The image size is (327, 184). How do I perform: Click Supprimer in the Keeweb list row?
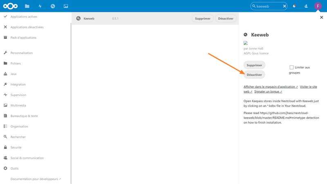pyautogui.click(x=203, y=19)
